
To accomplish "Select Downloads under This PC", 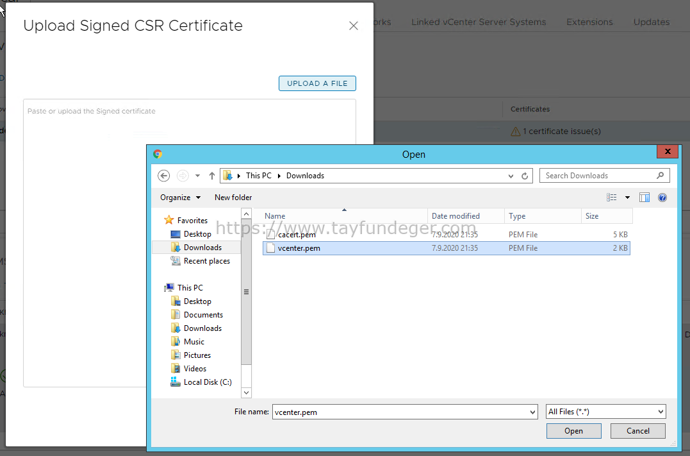I will pos(203,328).
